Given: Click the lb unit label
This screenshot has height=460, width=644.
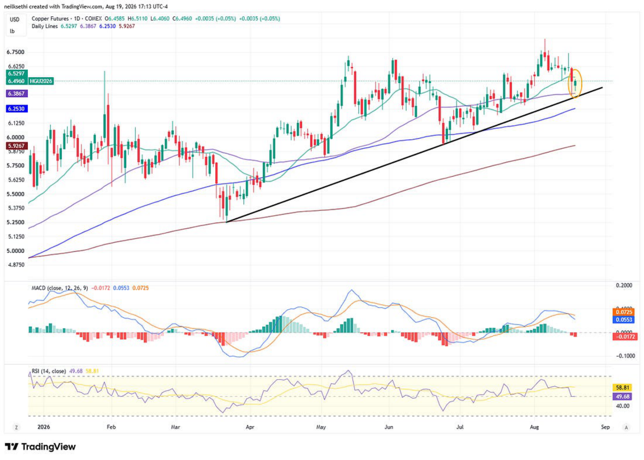Looking at the screenshot, I should click(x=12, y=31).
